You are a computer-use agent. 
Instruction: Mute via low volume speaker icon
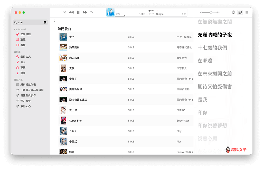tap(201, 12)
